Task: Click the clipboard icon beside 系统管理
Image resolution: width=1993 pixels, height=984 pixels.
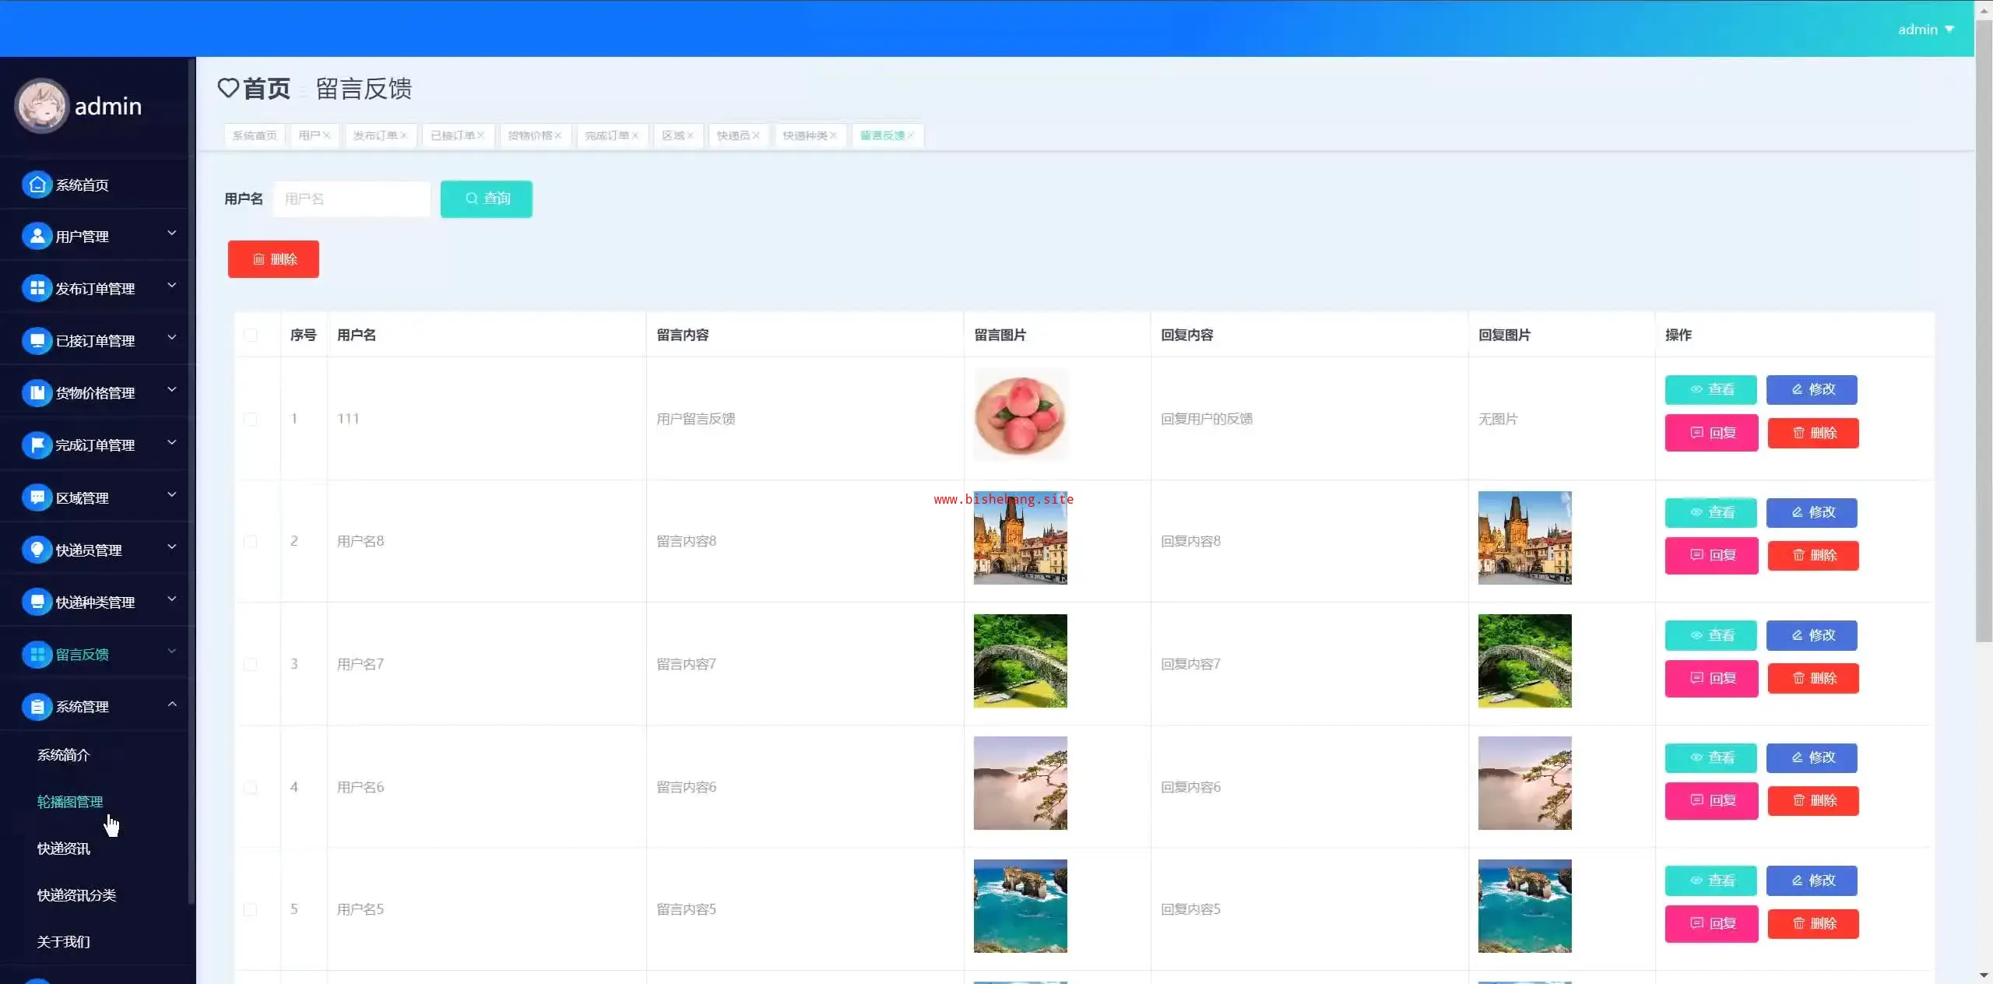Action: 37,706
